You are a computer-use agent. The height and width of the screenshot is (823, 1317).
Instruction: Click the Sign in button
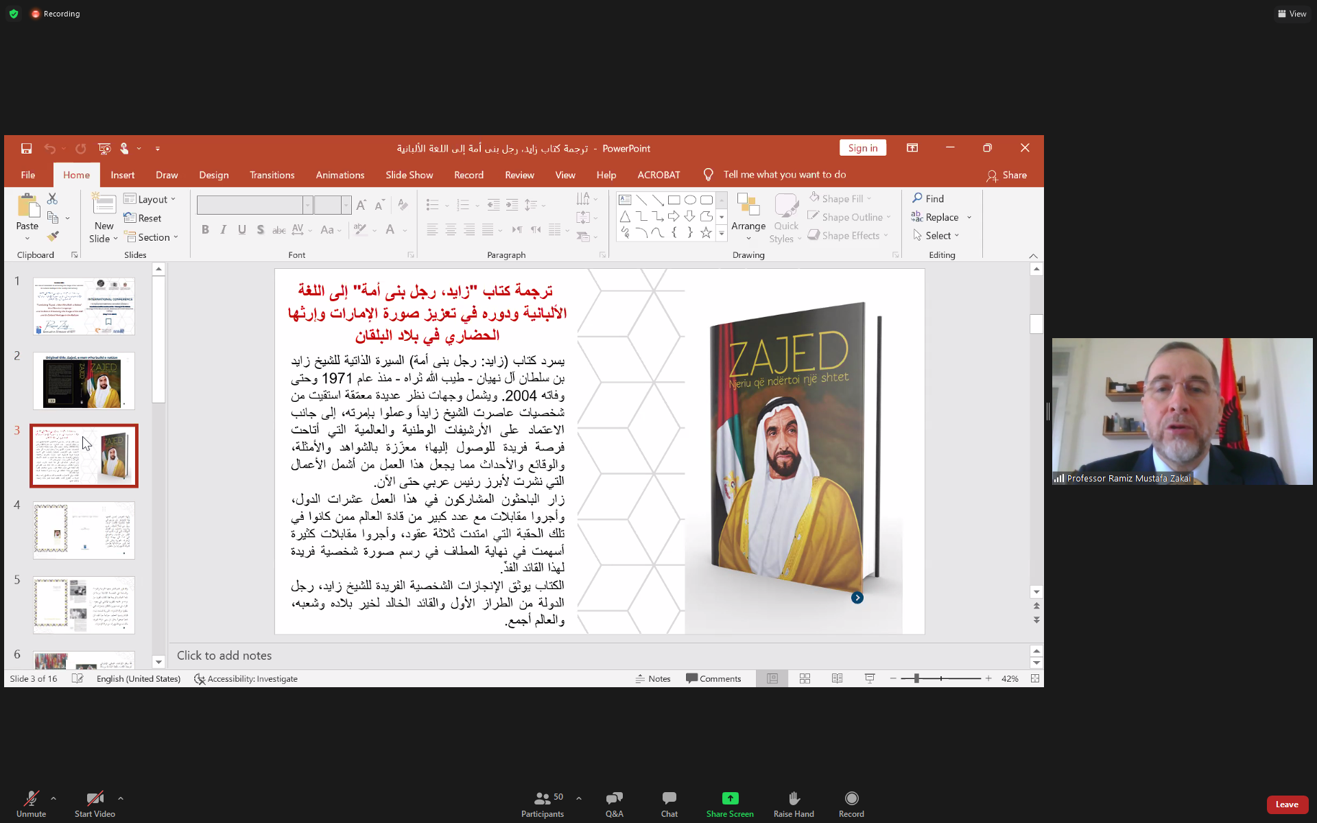click(862, 148)
